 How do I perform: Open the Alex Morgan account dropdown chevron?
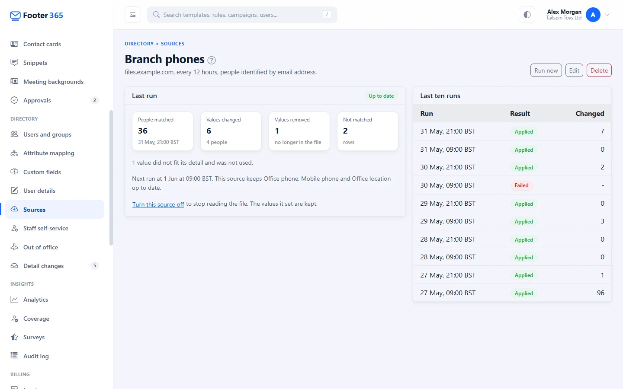pyautogui.click(x=607, y=15)
